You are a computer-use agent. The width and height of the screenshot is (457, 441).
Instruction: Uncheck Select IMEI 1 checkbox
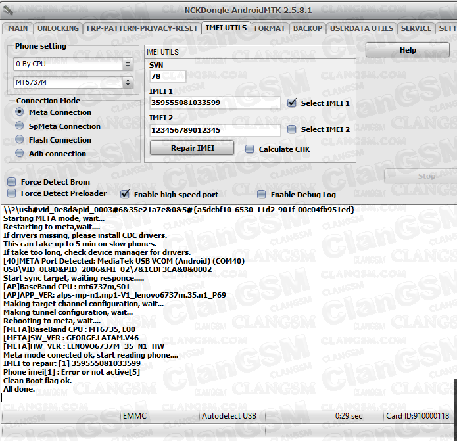coord(292,103)
